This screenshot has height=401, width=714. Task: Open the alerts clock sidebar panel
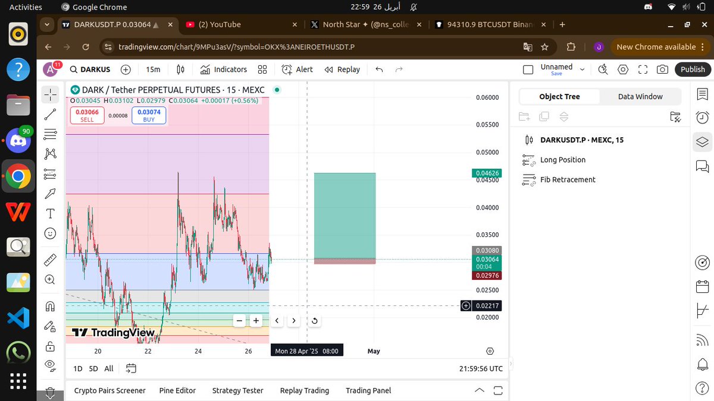pyautogui.click(x=702, y=118)
